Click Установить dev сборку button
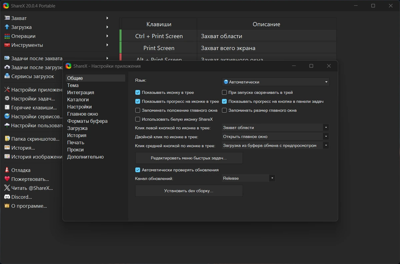The image size is (400, 264). (x=189, y=191)
